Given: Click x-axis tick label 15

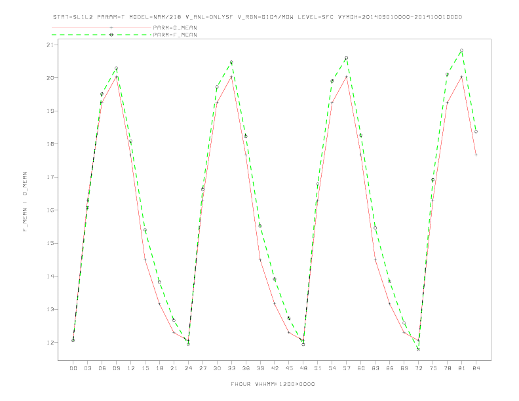Looking at the screenshot, I should (x=145, y=368).
